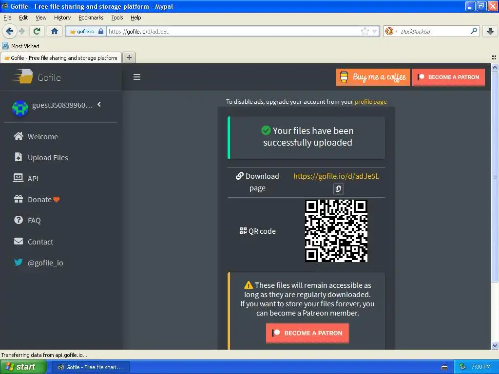This screenshot has width=499, height=374.
Task: Click the address bar URL field
Action: (233, 31)
